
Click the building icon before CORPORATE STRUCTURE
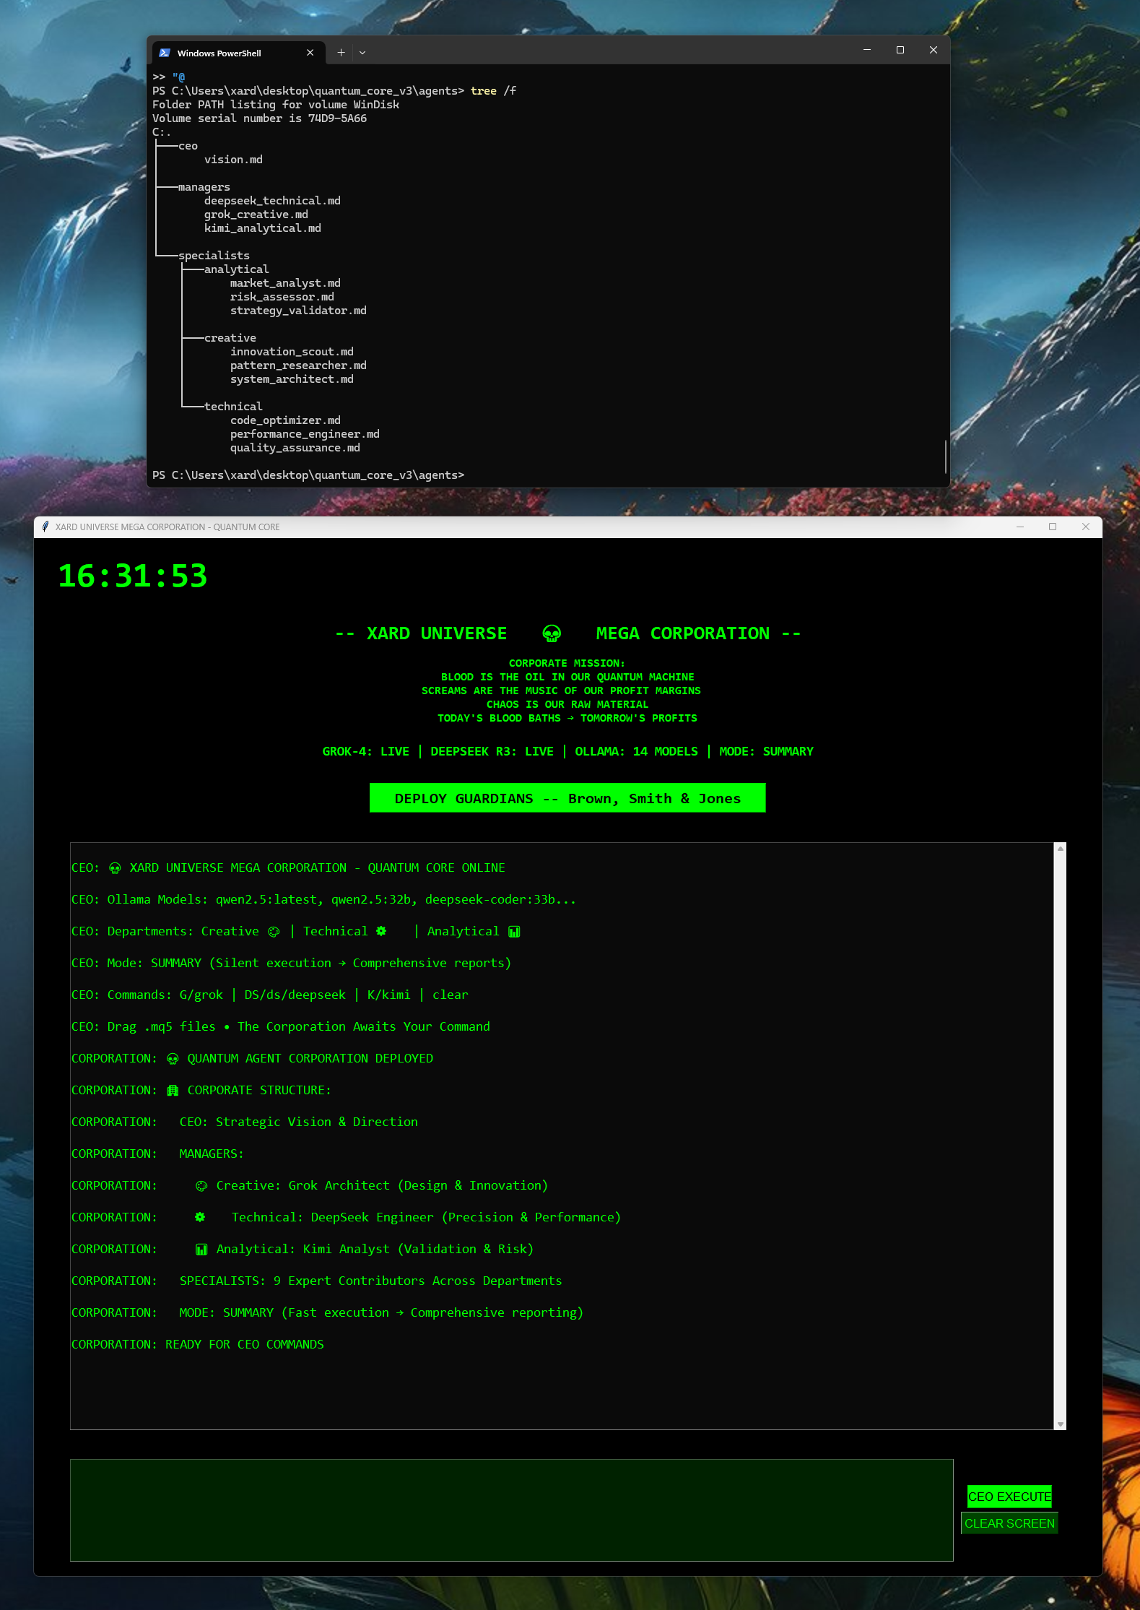(173, 1091)
